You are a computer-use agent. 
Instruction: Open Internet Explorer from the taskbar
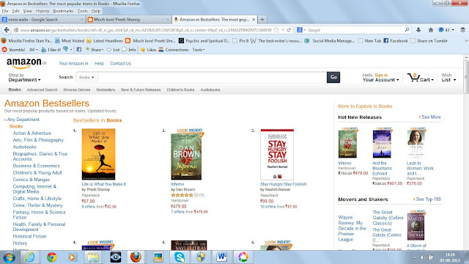point(29,257)
